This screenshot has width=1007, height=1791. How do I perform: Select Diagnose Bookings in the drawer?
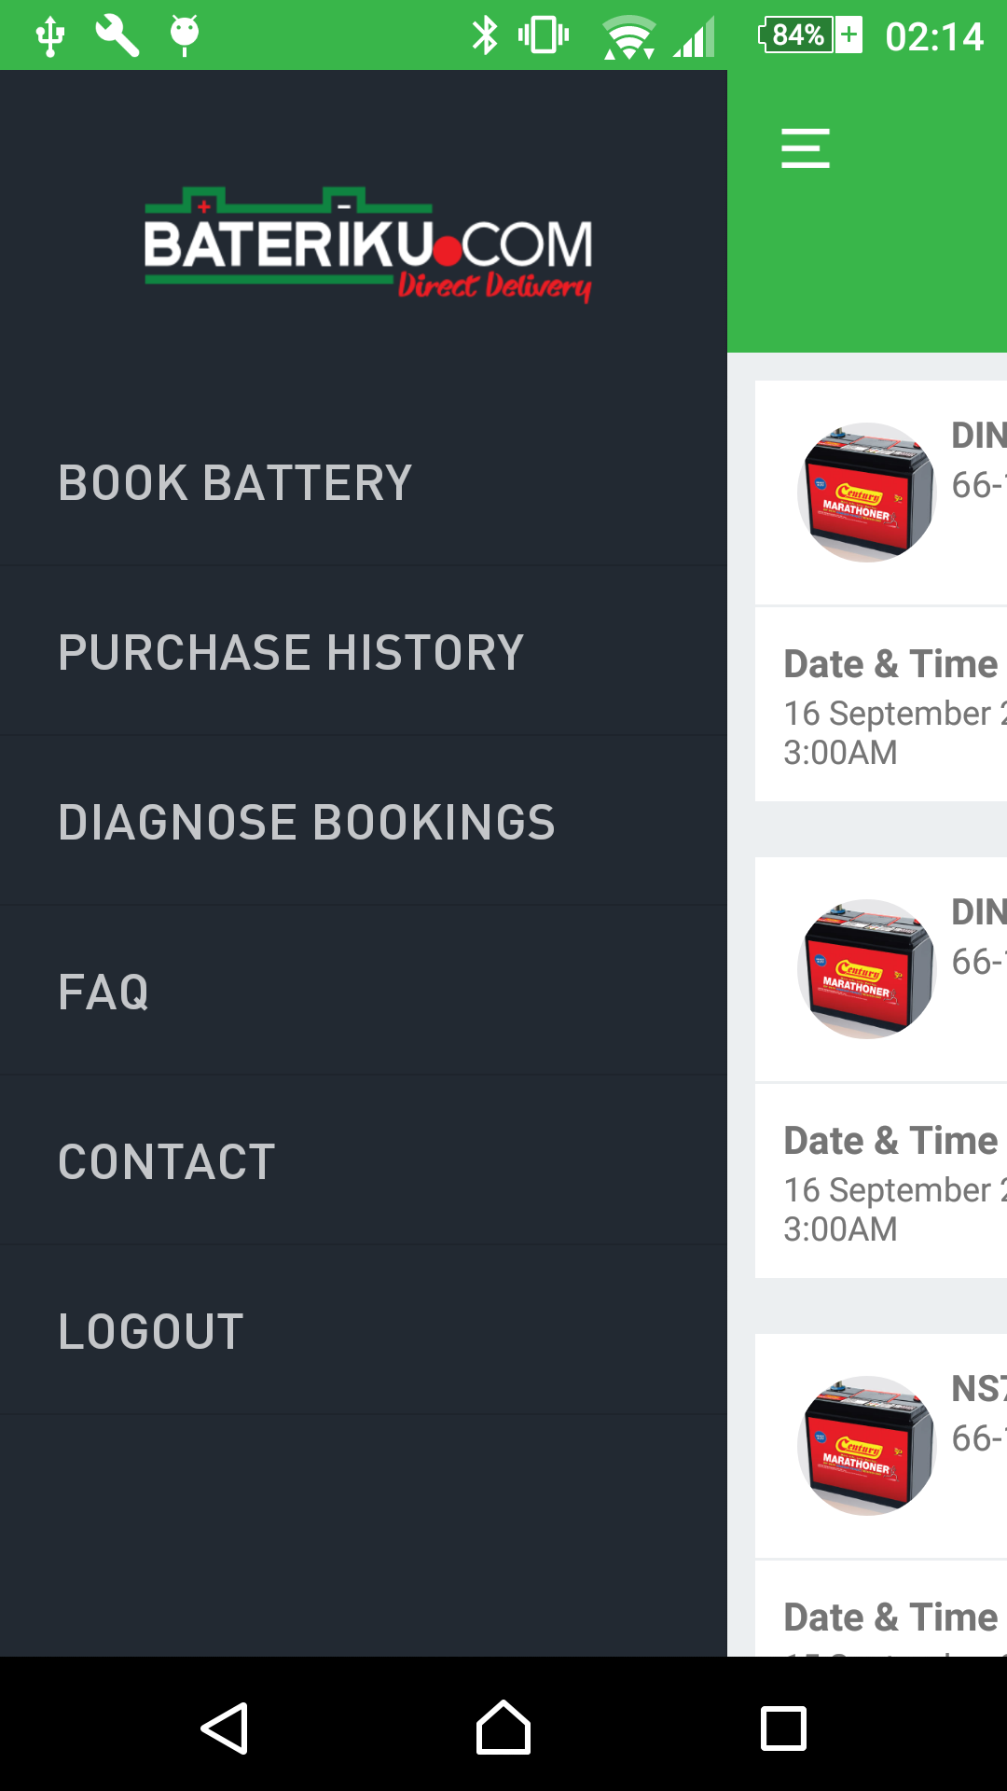coord(307,823)
